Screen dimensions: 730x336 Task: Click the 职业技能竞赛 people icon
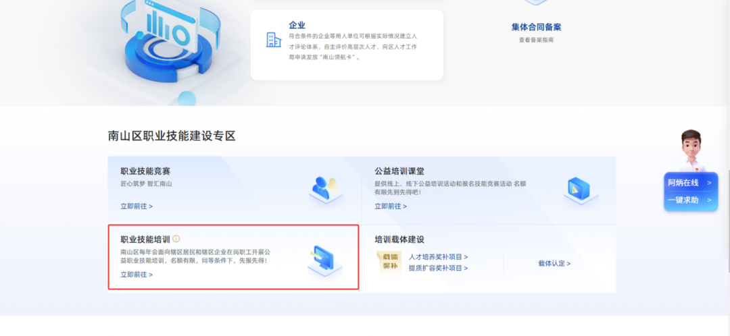pyautogui.click(x=326, y=190)
